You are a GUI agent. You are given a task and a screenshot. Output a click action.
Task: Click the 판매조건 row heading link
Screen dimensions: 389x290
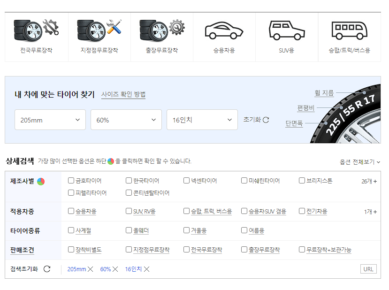[22, 250]
